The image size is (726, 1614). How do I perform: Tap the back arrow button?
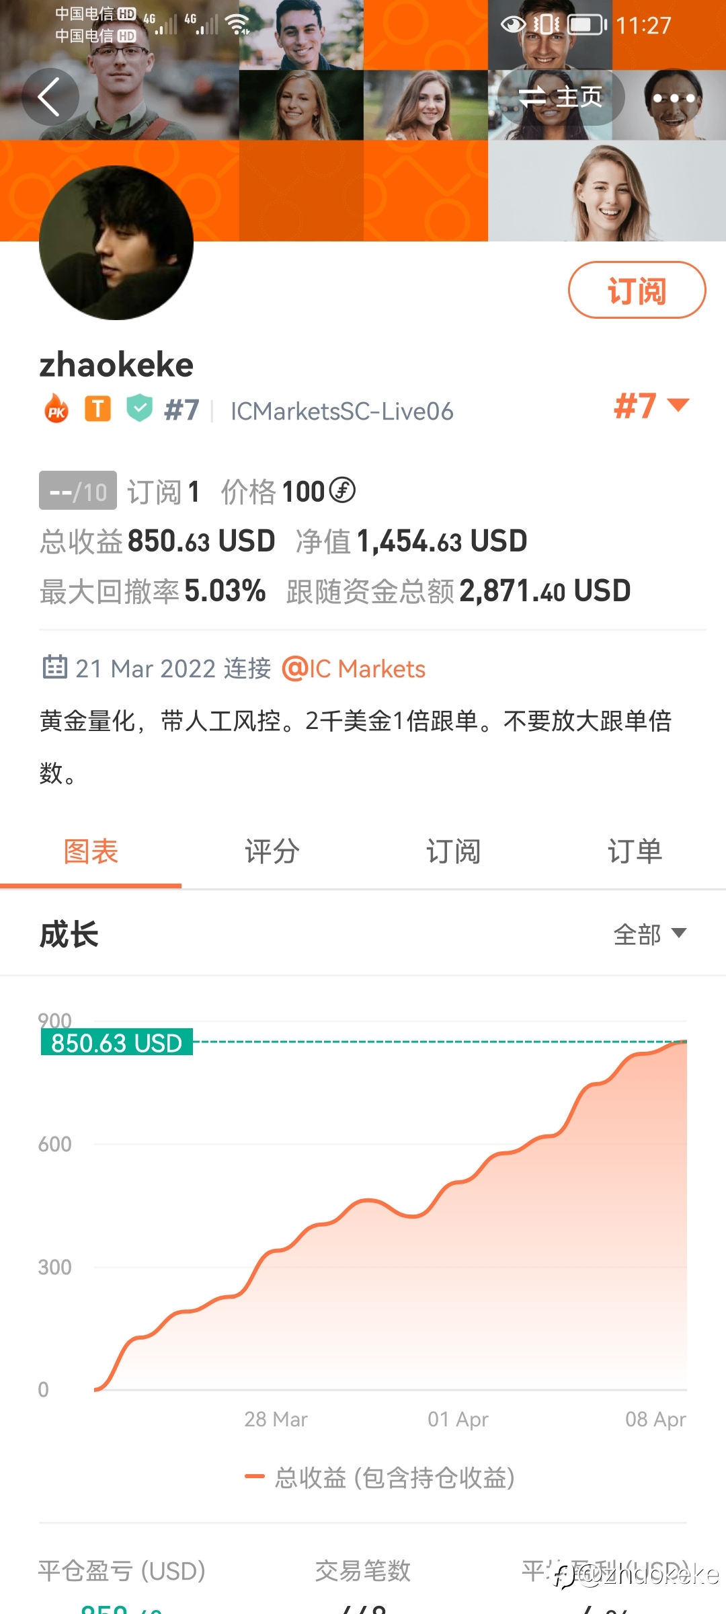50,97
